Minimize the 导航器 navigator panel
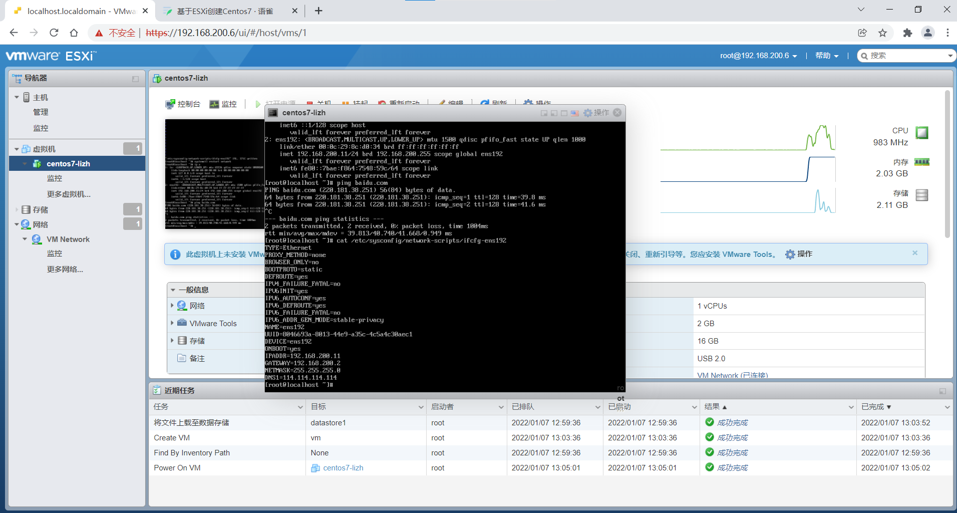Image resolution: width=957 pixels, height=513 pixels. coord(135,79)
